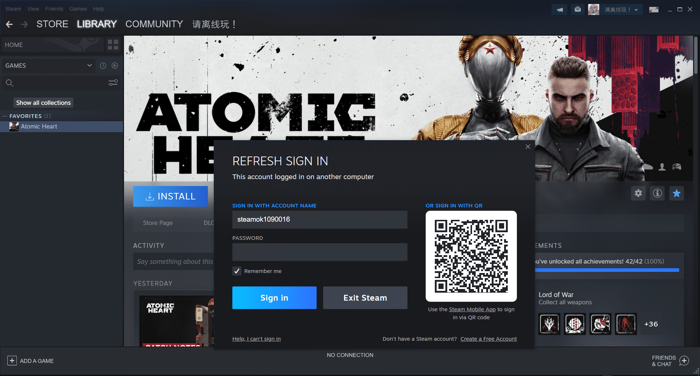Open the envelope inbox icon
This screenshot has width=700, height=376.
click(x=578, y=9)
